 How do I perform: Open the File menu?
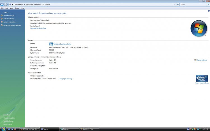tap(3, 8)
